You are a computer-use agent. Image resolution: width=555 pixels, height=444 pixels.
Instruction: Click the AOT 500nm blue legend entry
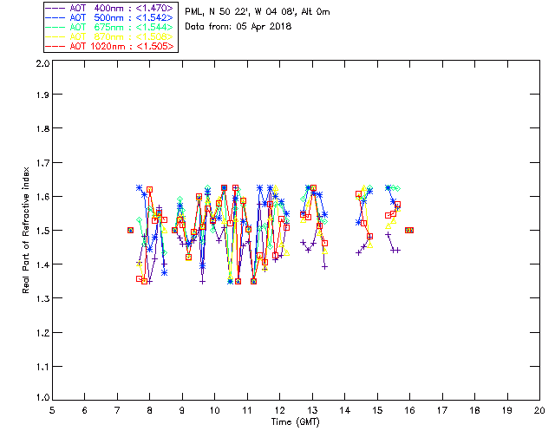coord(110,17)
